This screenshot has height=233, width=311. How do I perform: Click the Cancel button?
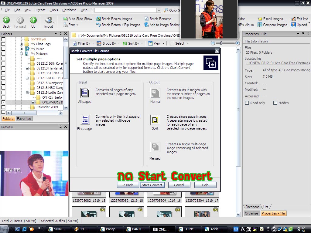tap(179, 185)
